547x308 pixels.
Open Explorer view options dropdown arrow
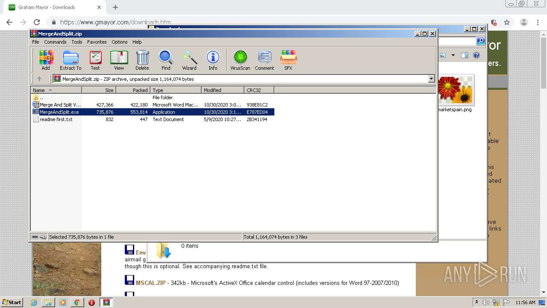pos(453,55)
